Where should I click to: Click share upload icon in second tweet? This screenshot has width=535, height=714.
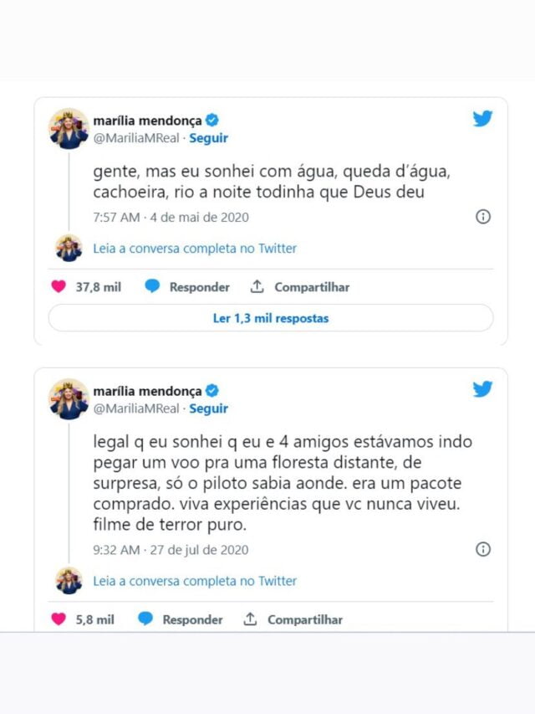tap(250, 619)
